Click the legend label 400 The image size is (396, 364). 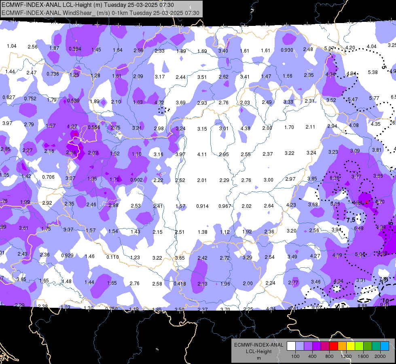(x=312, y=356)
